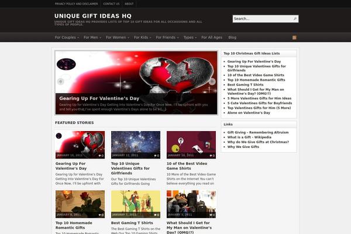351x234 pixels.
Task: Open sidebar link Best Gaming T Shirts
Action: tap(245, 85)
